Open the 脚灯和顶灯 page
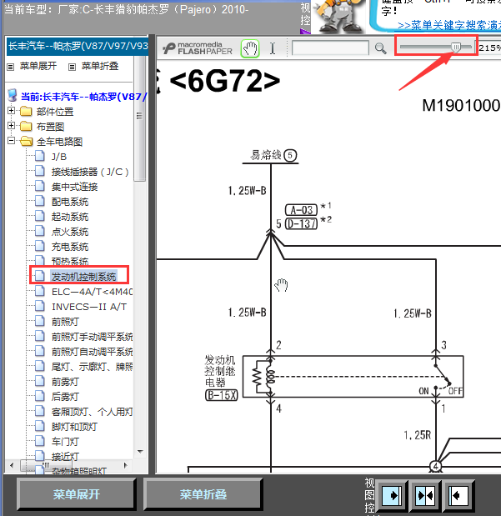 pos(74,427)
